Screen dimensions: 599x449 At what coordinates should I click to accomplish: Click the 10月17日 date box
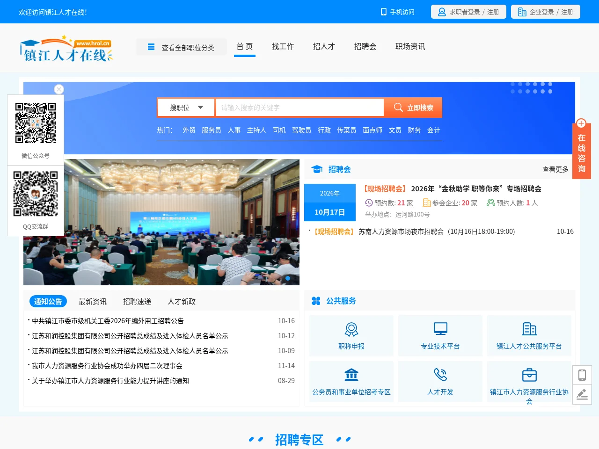click(330, 212)
